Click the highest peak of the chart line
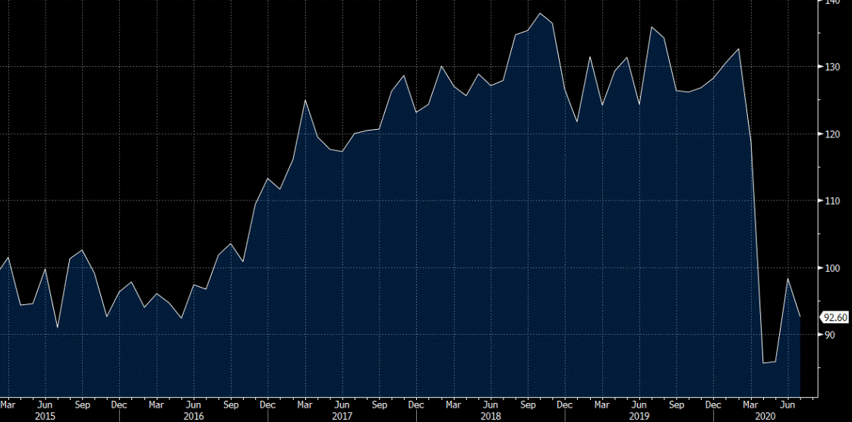Image resolution: width=852 pixels, height=422 pixels. point(540,14)
